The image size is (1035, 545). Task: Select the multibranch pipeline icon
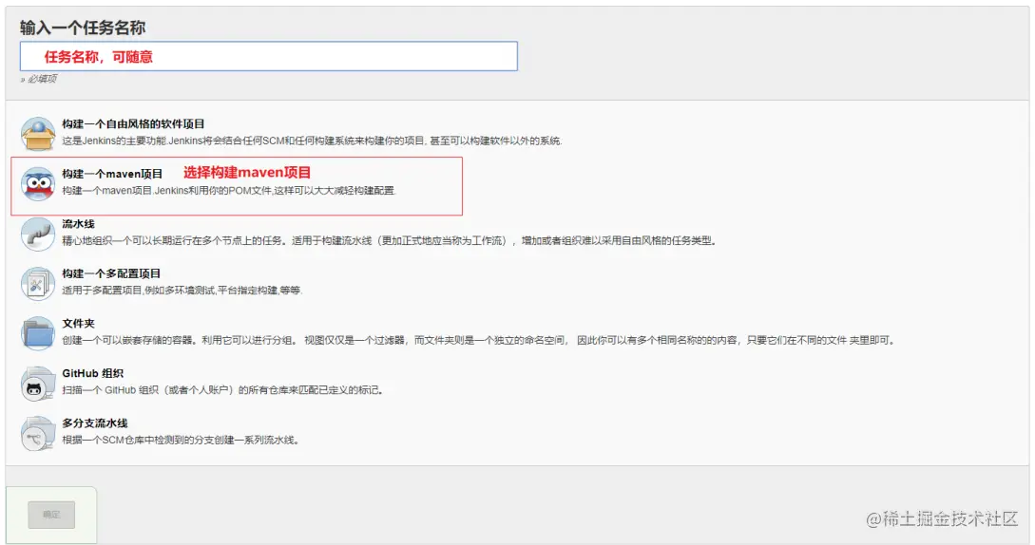pos(38,434)
